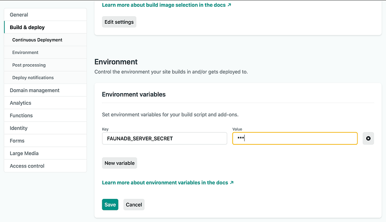Cancel editing environment variables
The width and height of the screenshot is (386, 222).
click(134, 205)
